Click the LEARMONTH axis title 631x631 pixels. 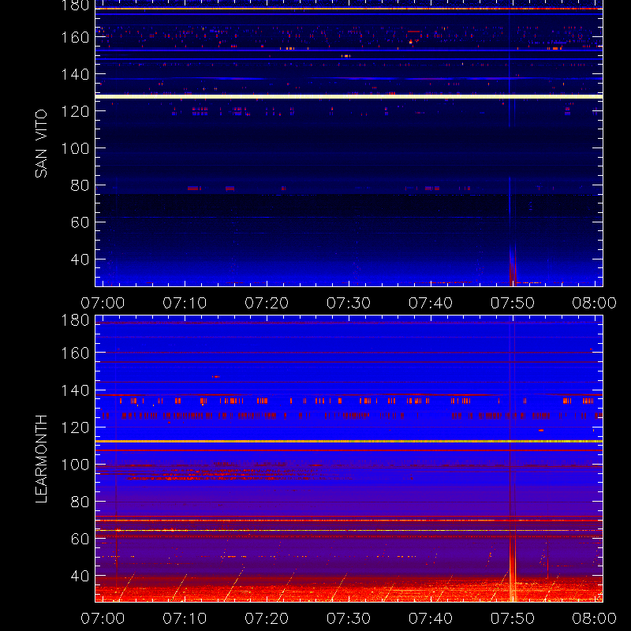click(x=41, y=459)
